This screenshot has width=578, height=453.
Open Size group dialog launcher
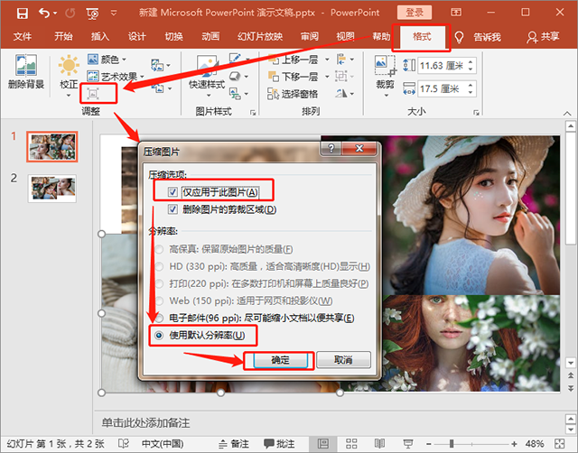click(476, 112)
